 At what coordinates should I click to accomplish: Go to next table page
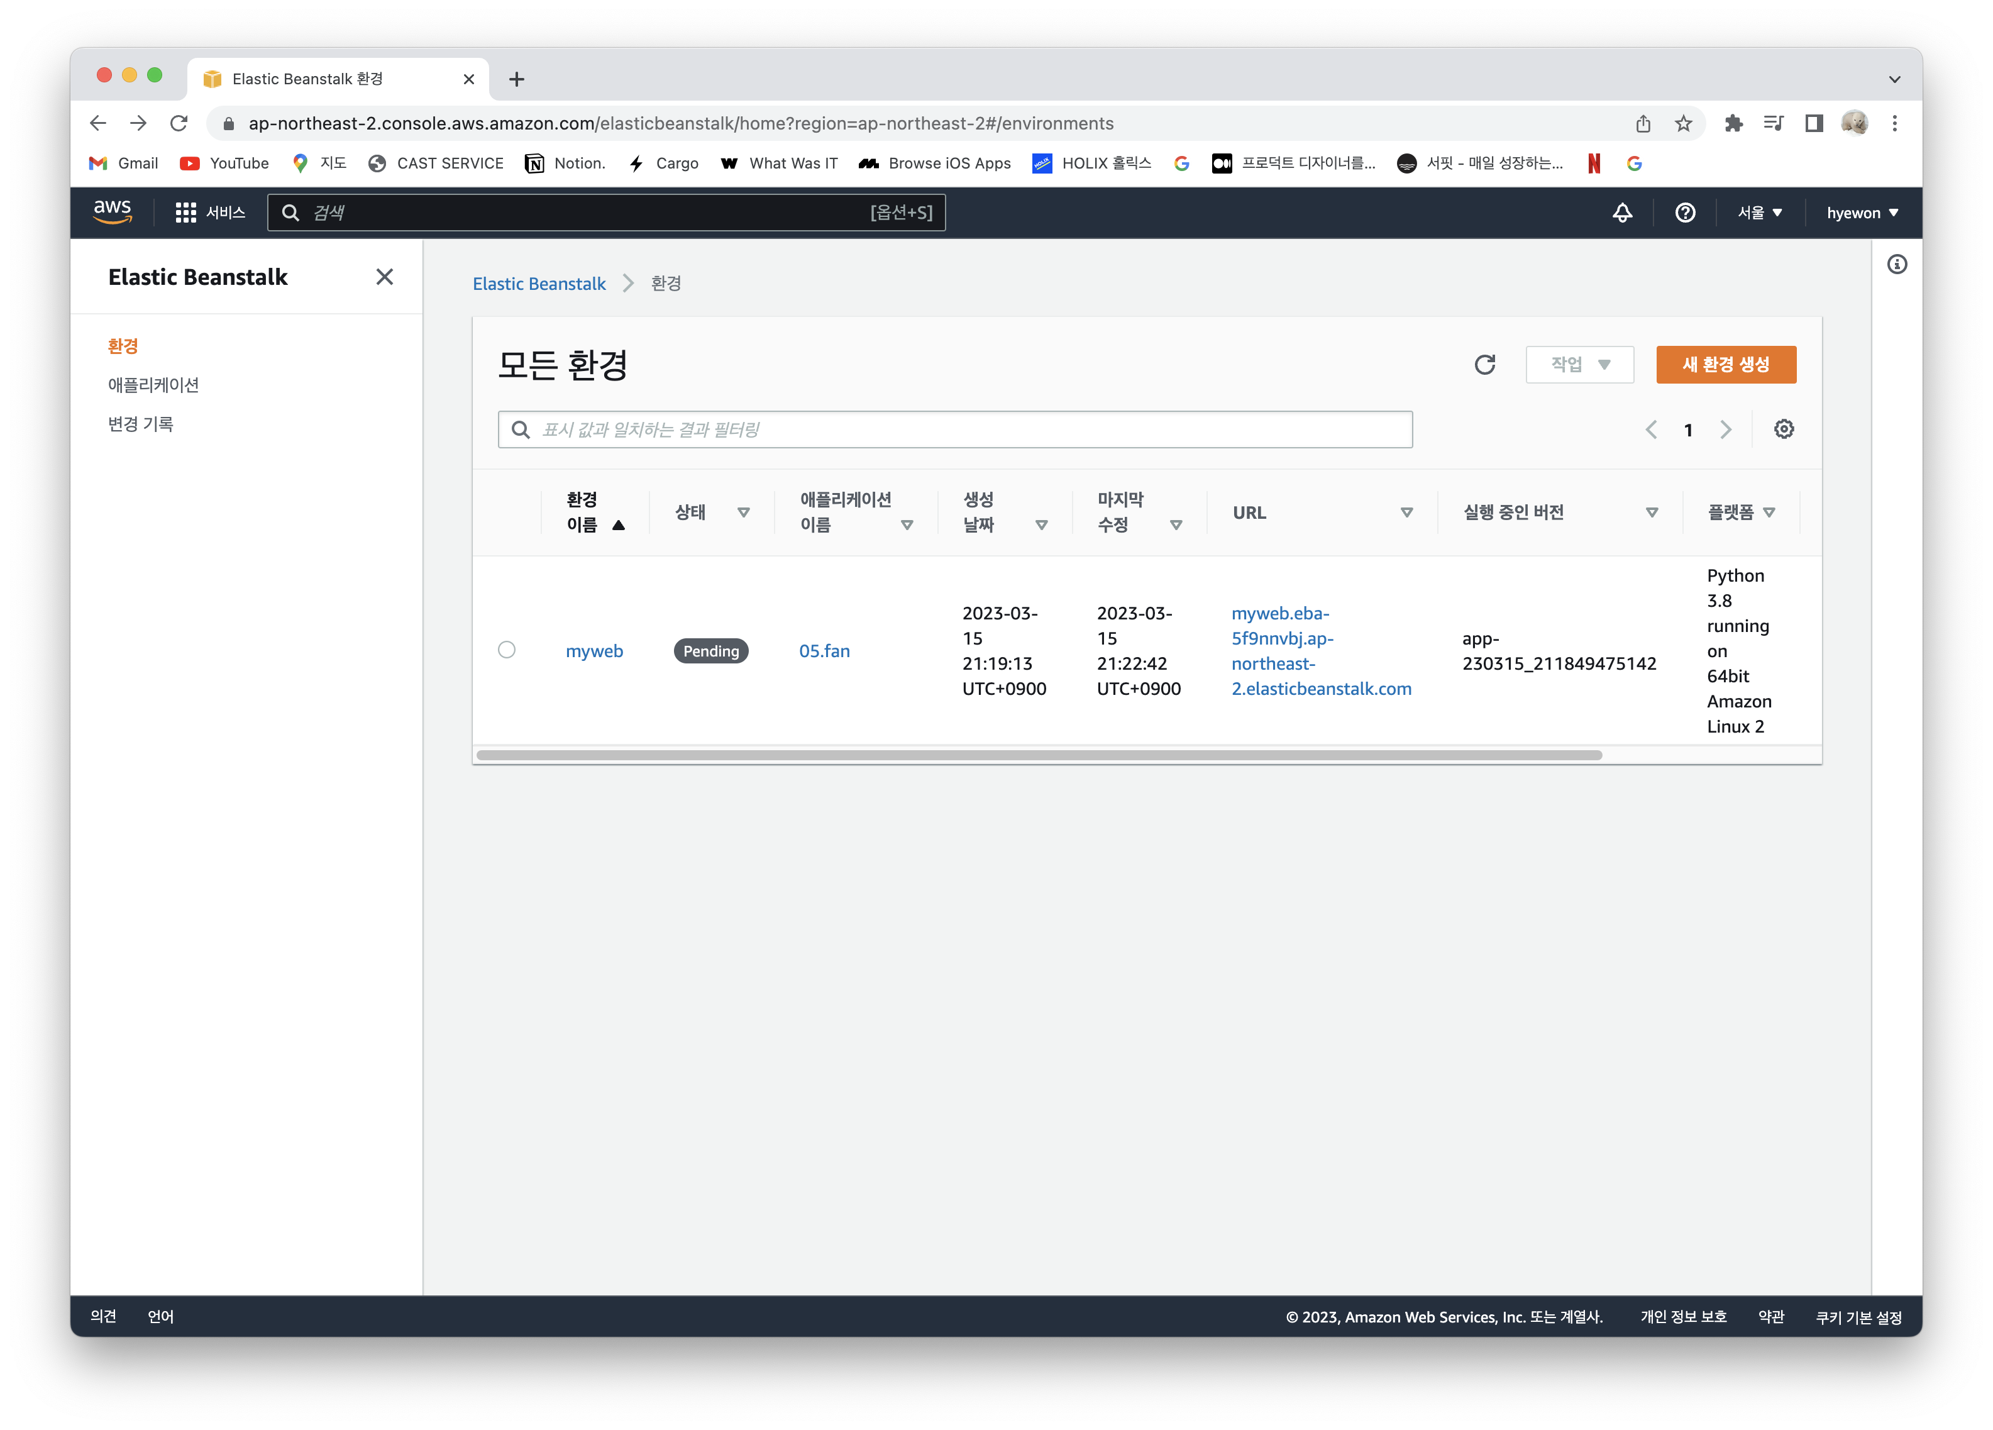[x=1726, y=430]
